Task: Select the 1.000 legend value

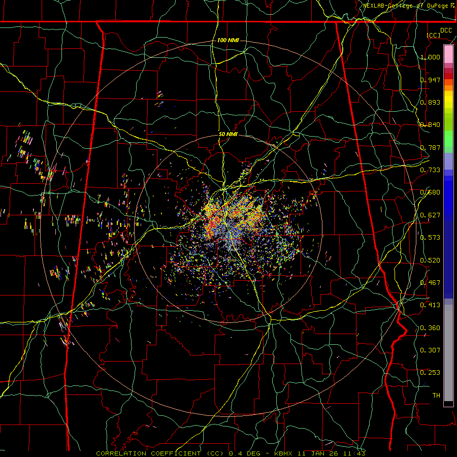Action: (430, 57)
